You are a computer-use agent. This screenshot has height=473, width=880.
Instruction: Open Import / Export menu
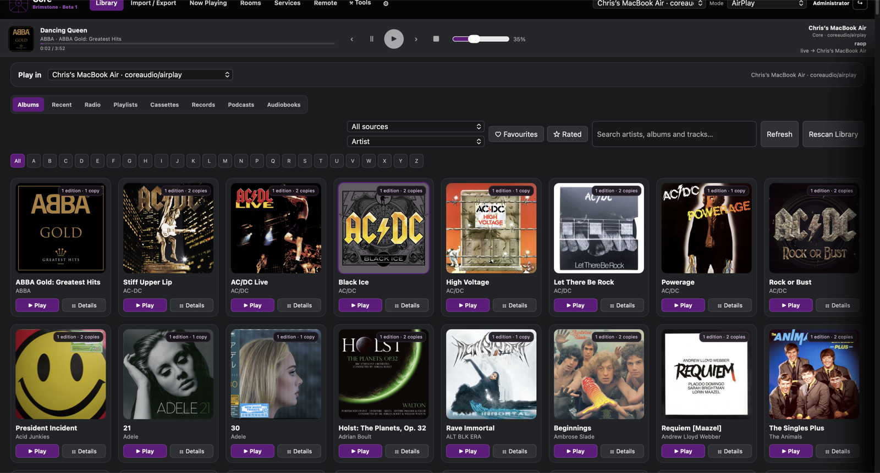153,3
